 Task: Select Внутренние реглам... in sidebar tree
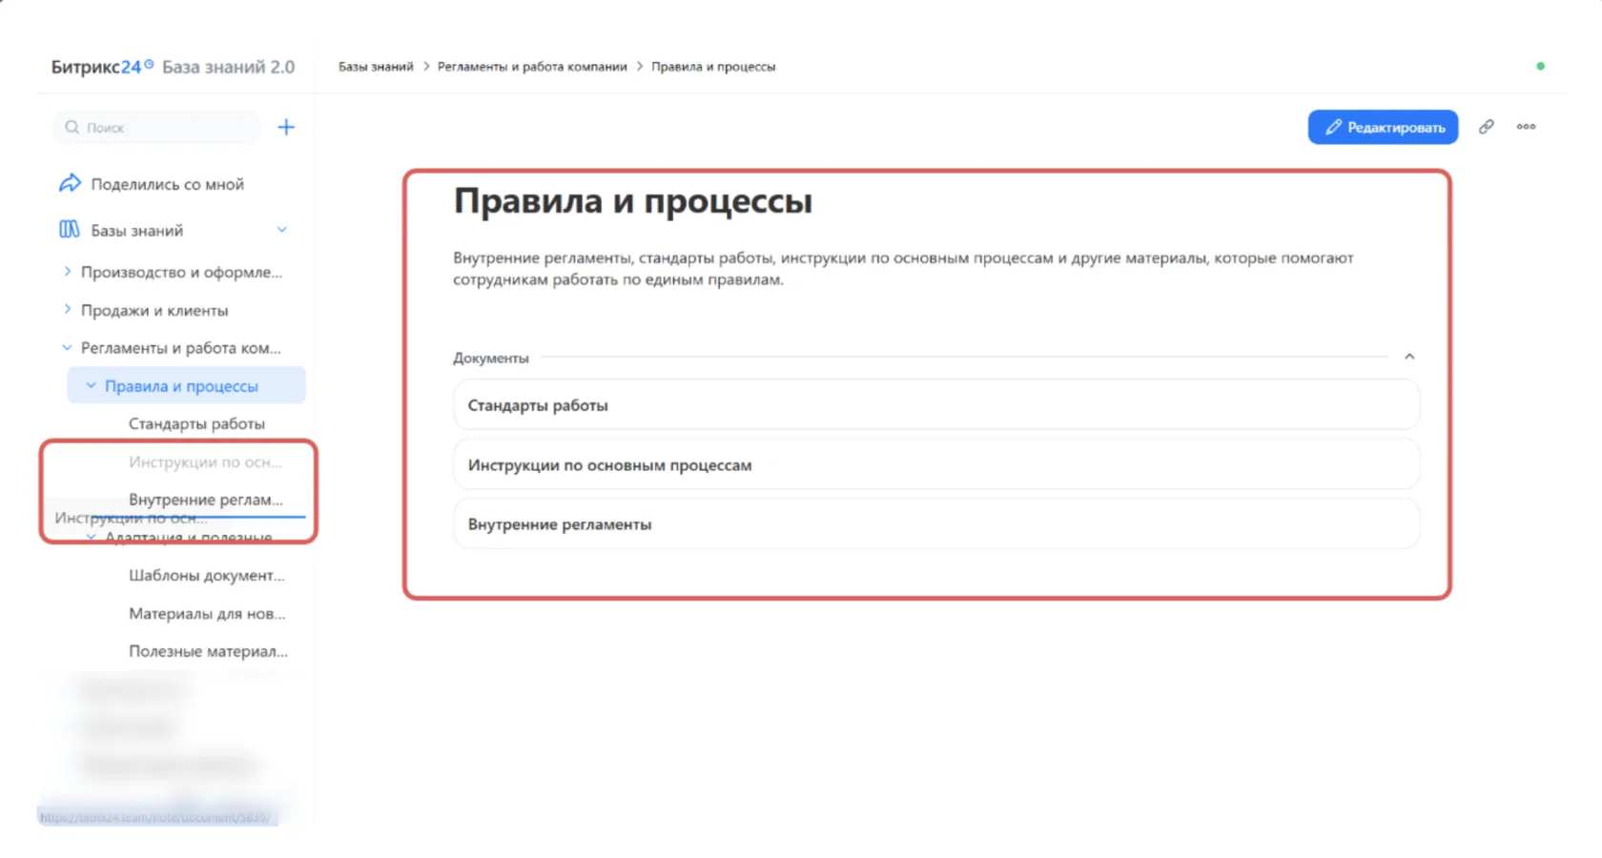pos(206,500)
